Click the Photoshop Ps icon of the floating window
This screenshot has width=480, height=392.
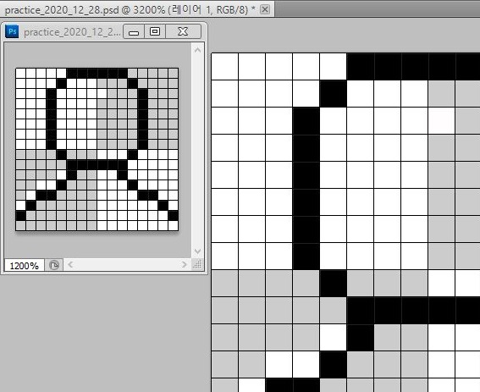pyautogui.click(x=12, y=31)
